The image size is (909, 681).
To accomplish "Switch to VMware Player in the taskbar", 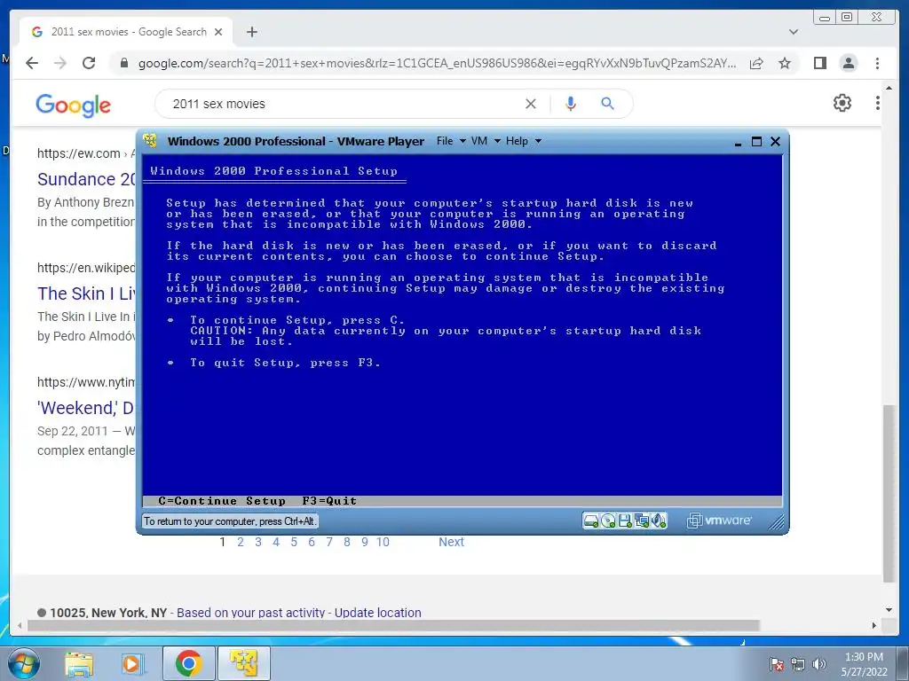I will click(244, 663).
